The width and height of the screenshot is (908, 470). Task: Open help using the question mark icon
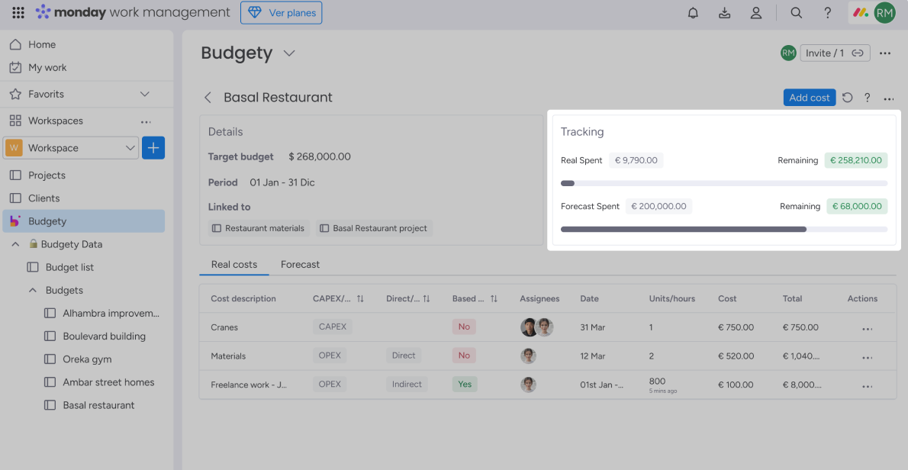pos(827,12)
